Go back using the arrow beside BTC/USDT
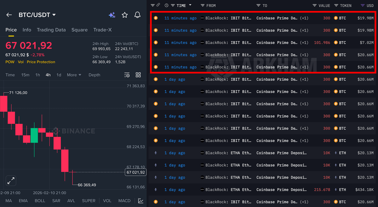The image size is (378, 207). [9, 15]
